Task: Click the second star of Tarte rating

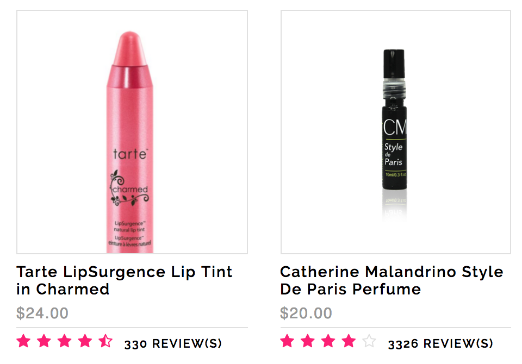Action: coord(44,341)
